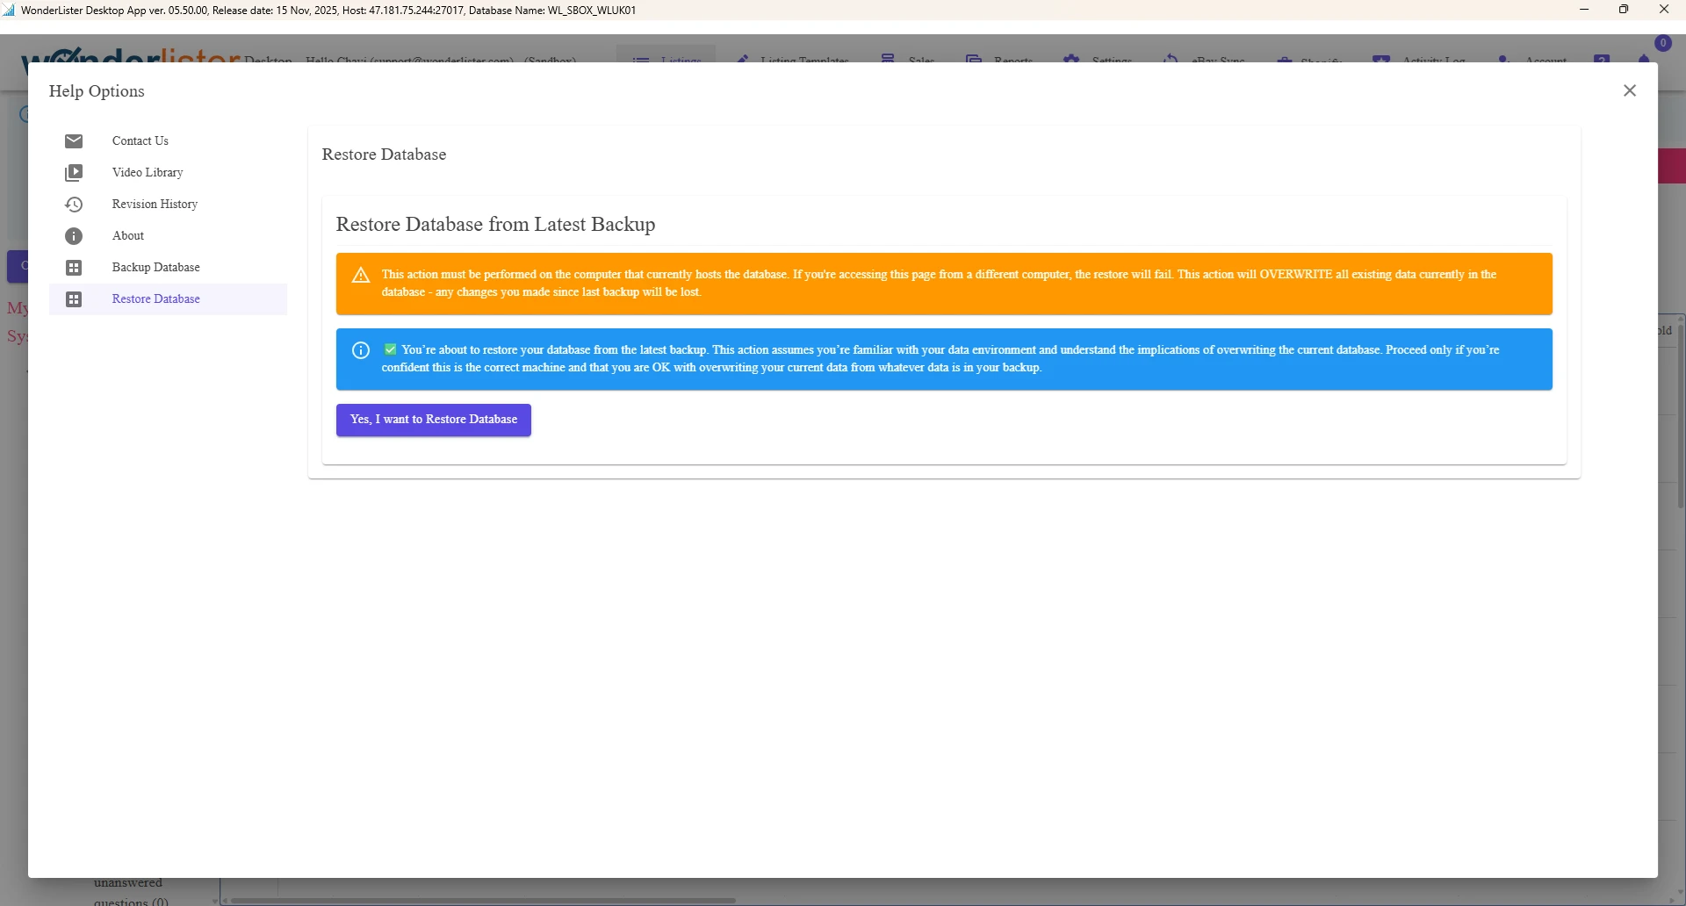This screenshot has width=1686, height=906.
Task: Open the Settings gear in top navigation
Action: (x=1072, y=59)
